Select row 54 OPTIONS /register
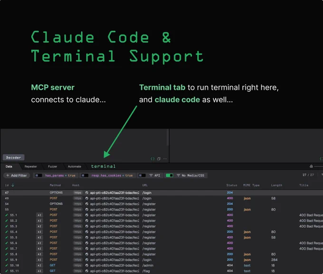The width and height of the screenshot is (323, 274). (x=161, y=204)
